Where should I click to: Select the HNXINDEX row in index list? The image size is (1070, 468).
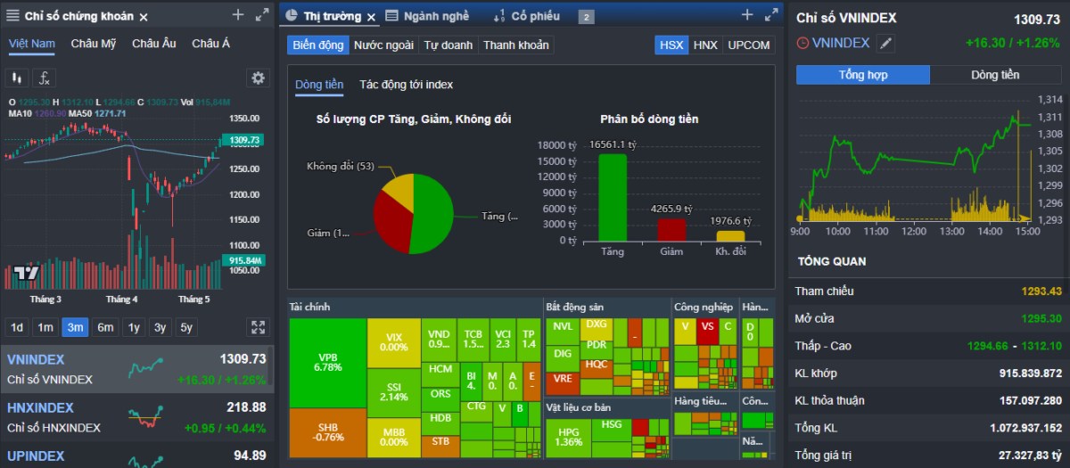[137, 417]
